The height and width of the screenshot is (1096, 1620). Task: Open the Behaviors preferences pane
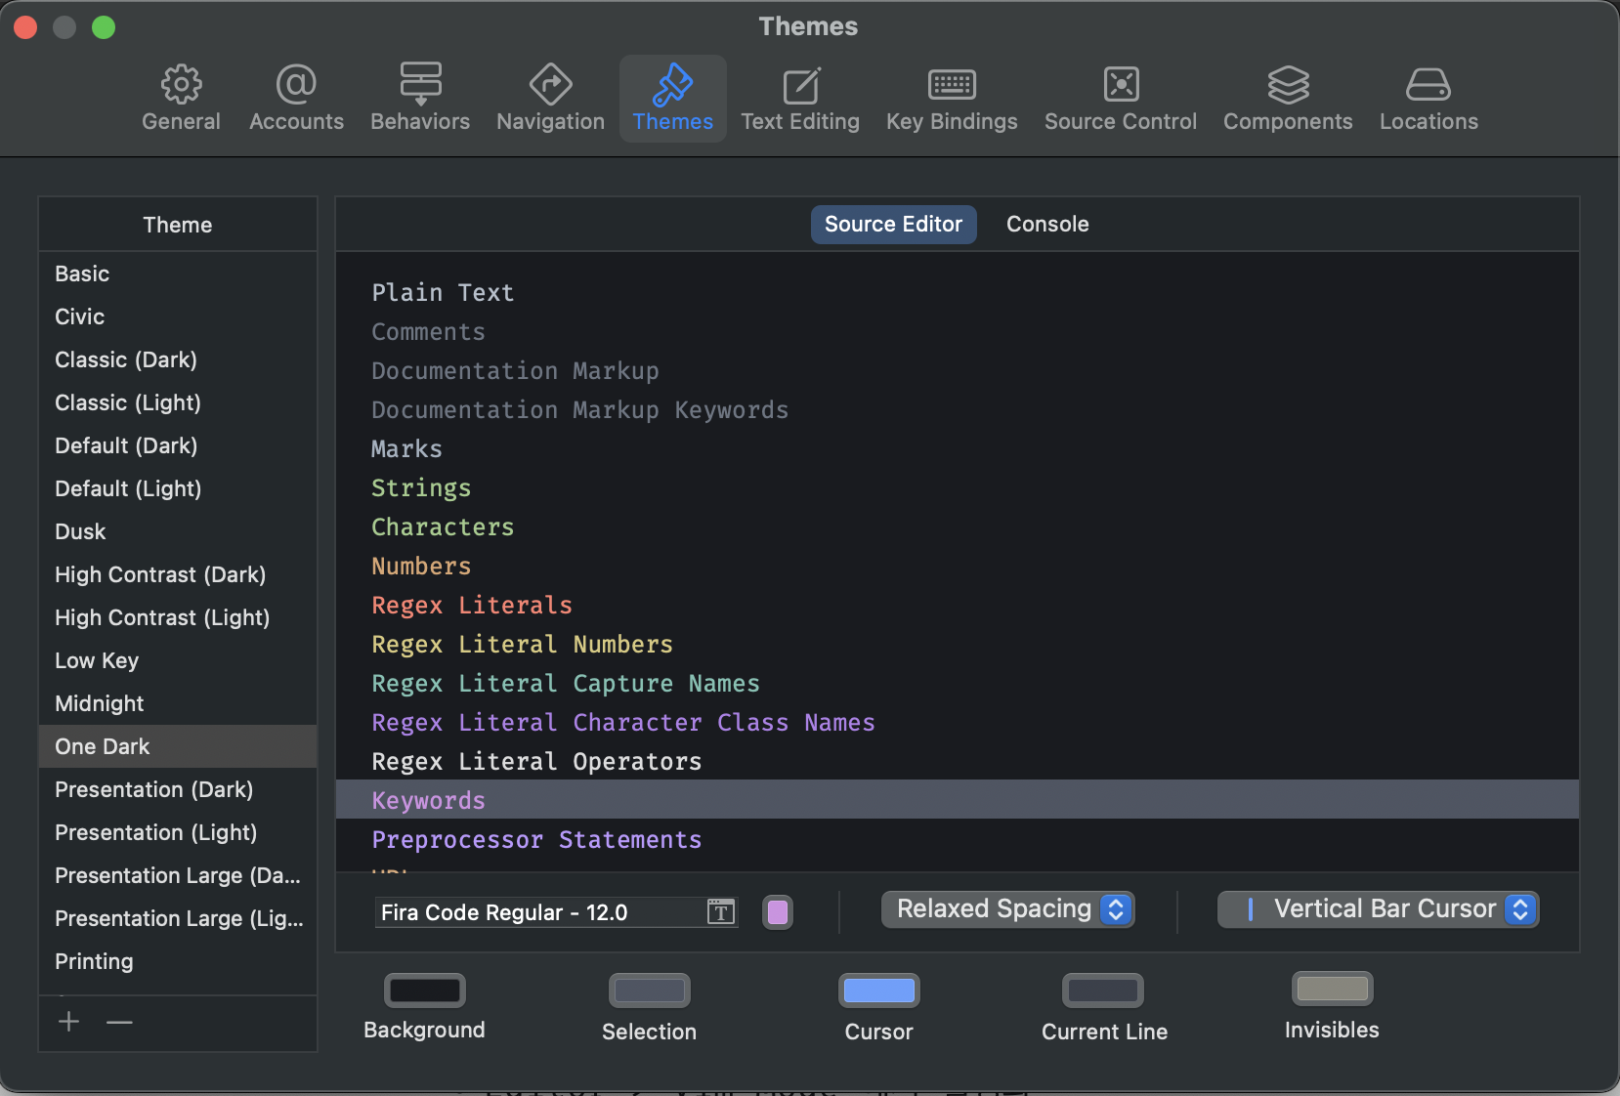[x=420, y=98]
